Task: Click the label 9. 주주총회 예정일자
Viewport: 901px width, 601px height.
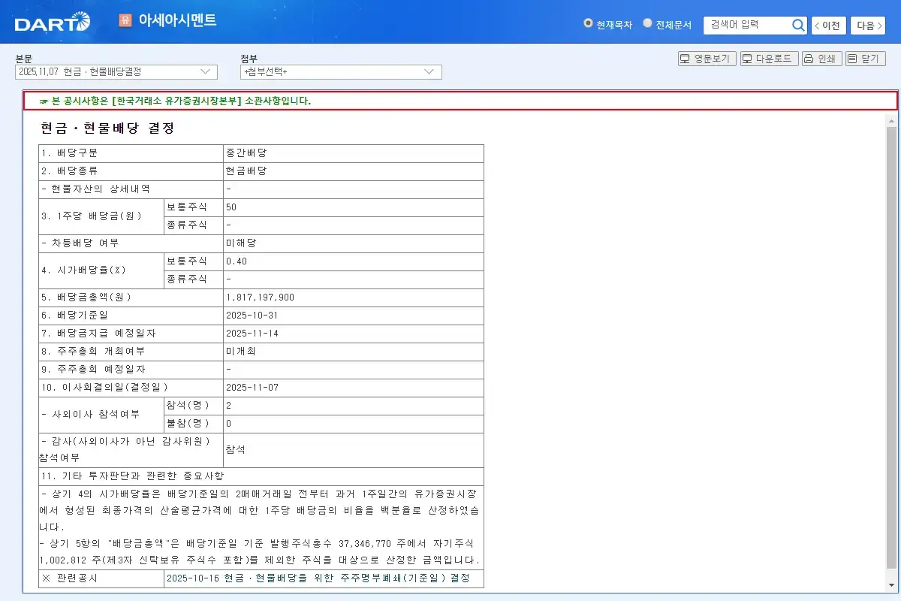Action: click(93, 370)
